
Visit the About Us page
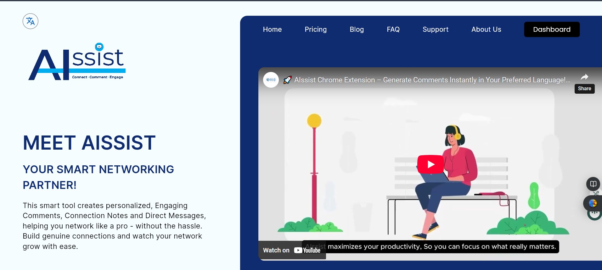[486, 29]
